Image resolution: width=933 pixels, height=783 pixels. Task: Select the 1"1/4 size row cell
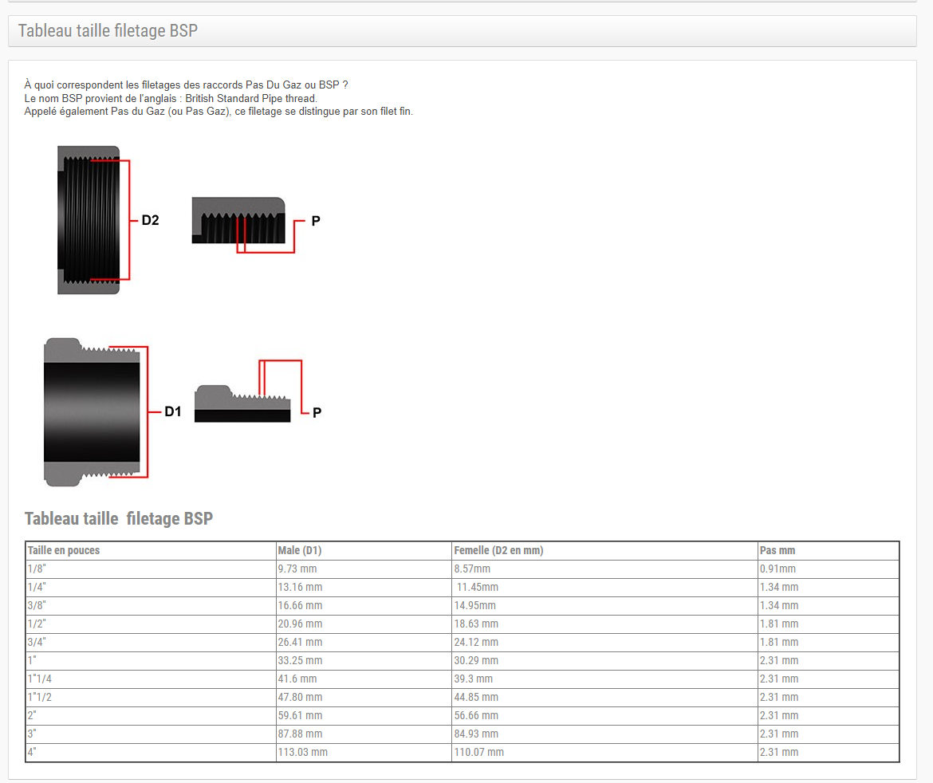click(40, 679)
